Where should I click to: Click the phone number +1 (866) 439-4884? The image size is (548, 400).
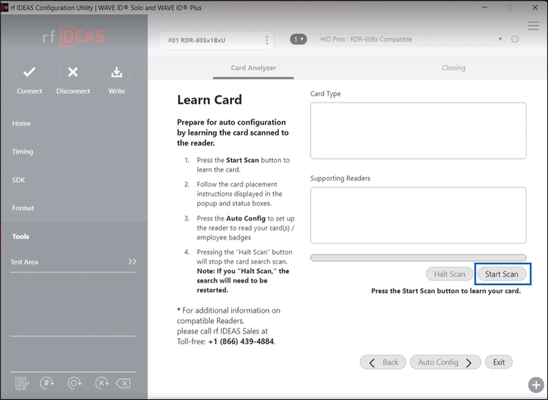[x=241, y=342]
